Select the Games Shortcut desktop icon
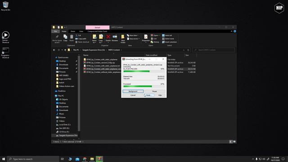 click(5, 37)
